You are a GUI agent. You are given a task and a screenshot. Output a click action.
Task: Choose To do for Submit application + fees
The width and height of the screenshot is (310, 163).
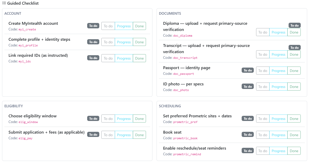[108, 135]
